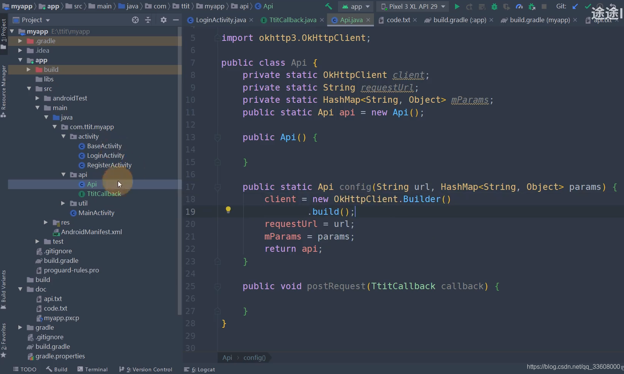Open the Version Control tool window
This screenshot has height=374, width=624.
click(x=146, y=369)
